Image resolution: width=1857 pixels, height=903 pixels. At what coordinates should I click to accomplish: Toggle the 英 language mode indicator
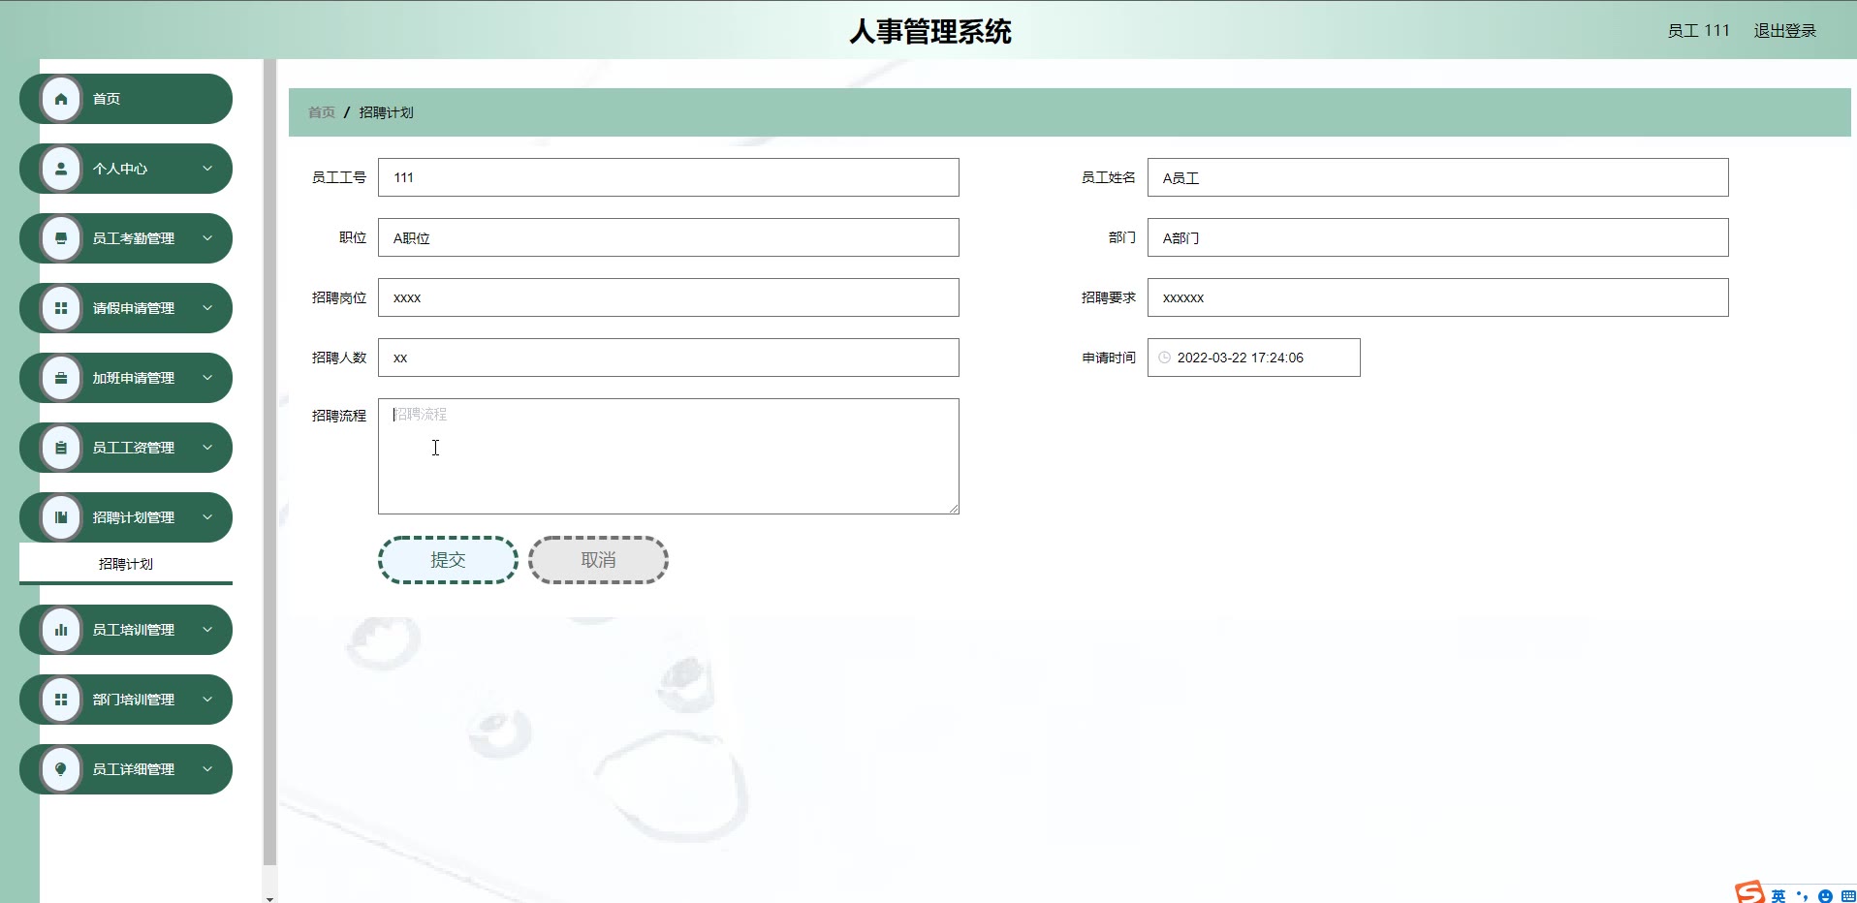(1778, 896)
